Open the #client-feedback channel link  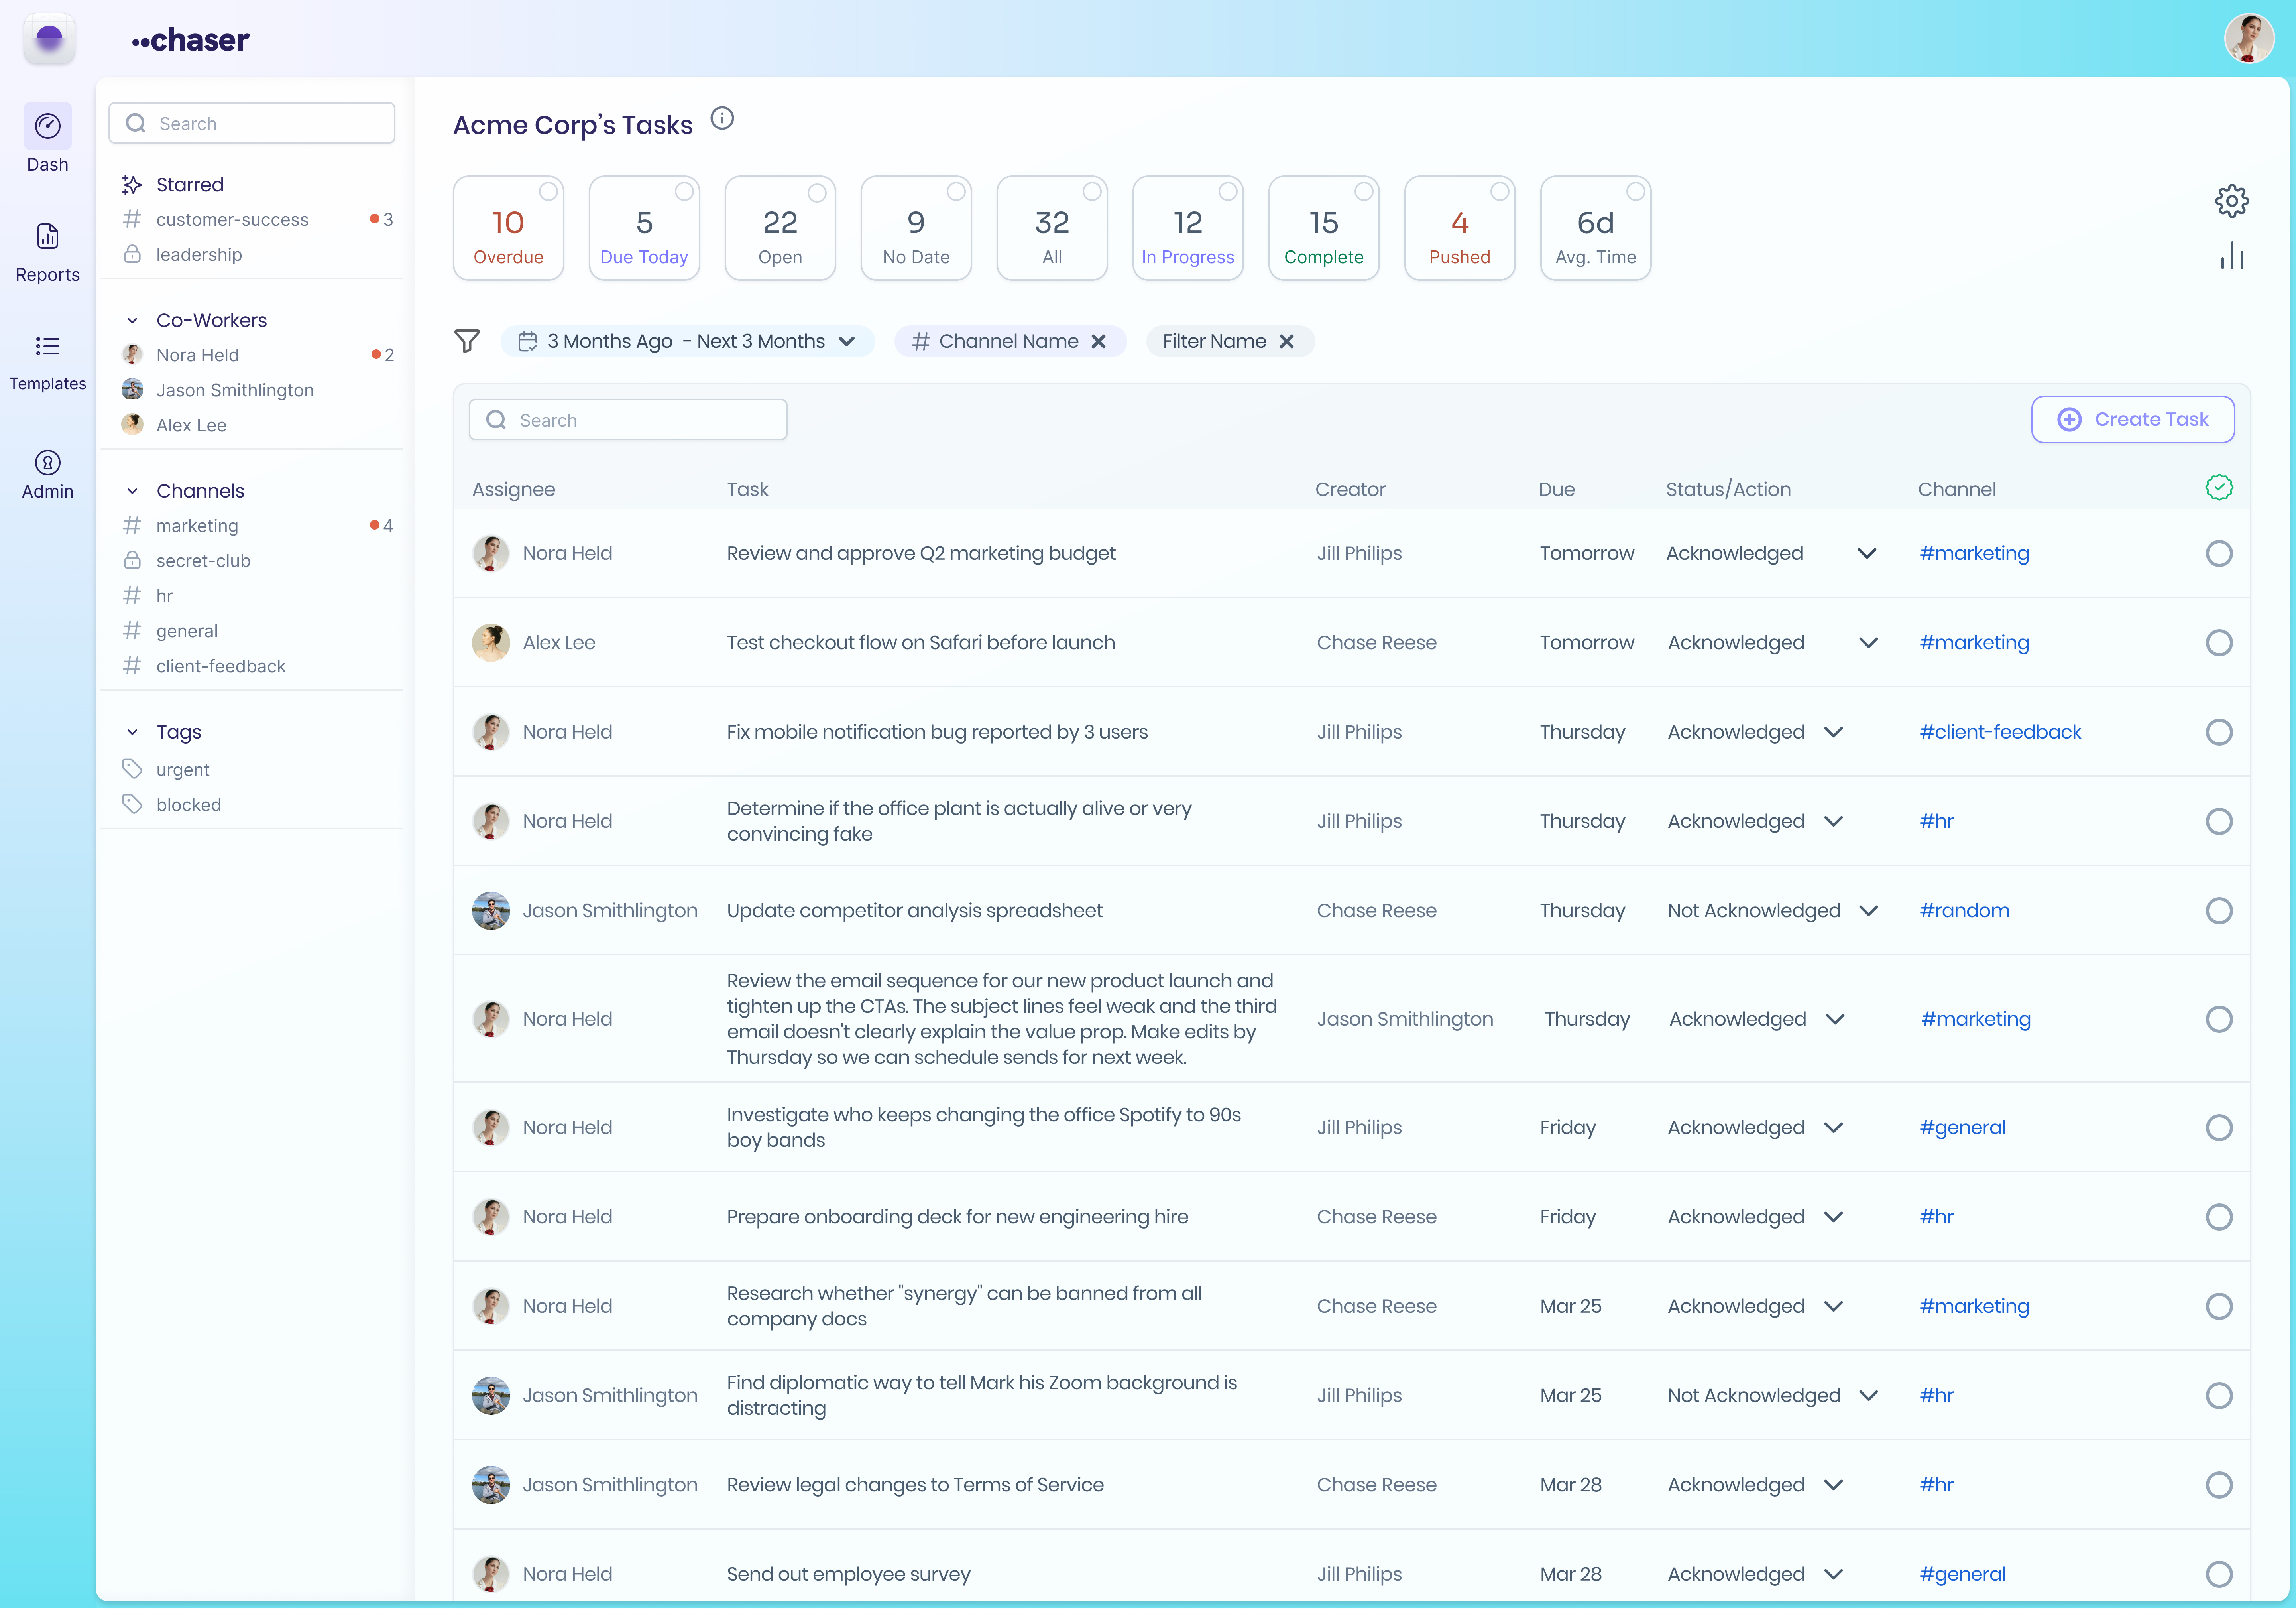coord(2000,731)
